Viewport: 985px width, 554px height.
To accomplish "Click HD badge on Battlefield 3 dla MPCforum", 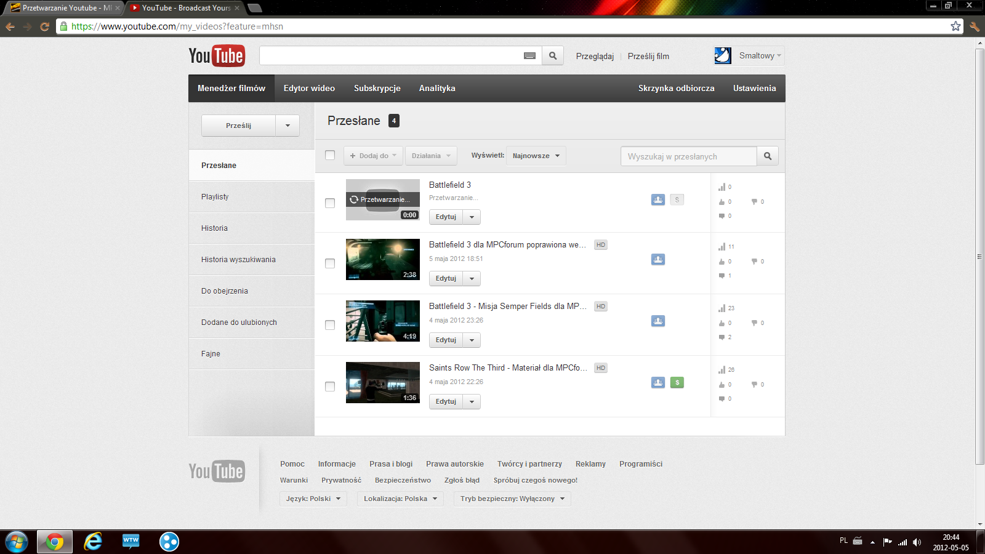I will (x=601, y=245).
